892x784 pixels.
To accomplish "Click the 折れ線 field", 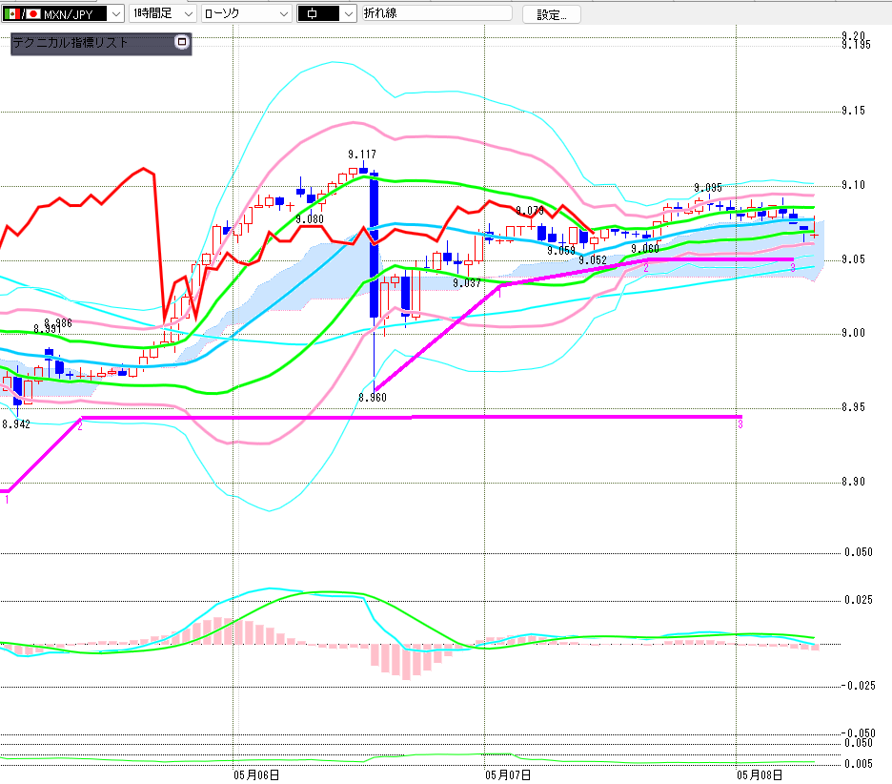I will pos(436,13).
